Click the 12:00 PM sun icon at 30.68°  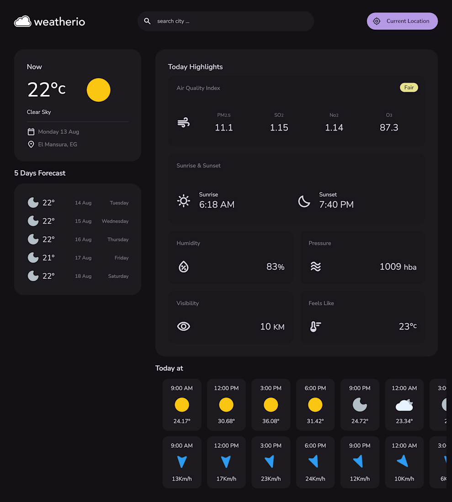(x=226, y=405)
